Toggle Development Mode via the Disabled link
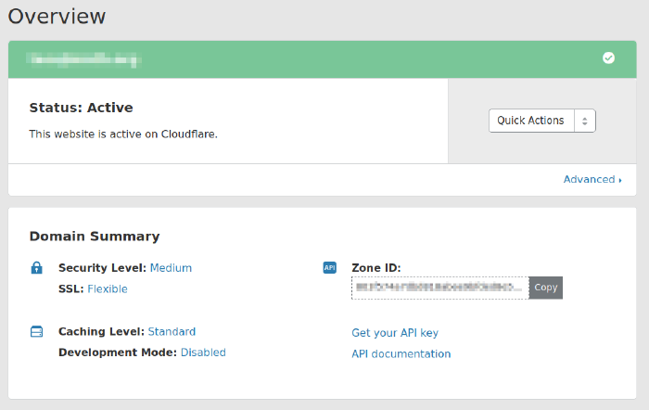 coord(203,352)
